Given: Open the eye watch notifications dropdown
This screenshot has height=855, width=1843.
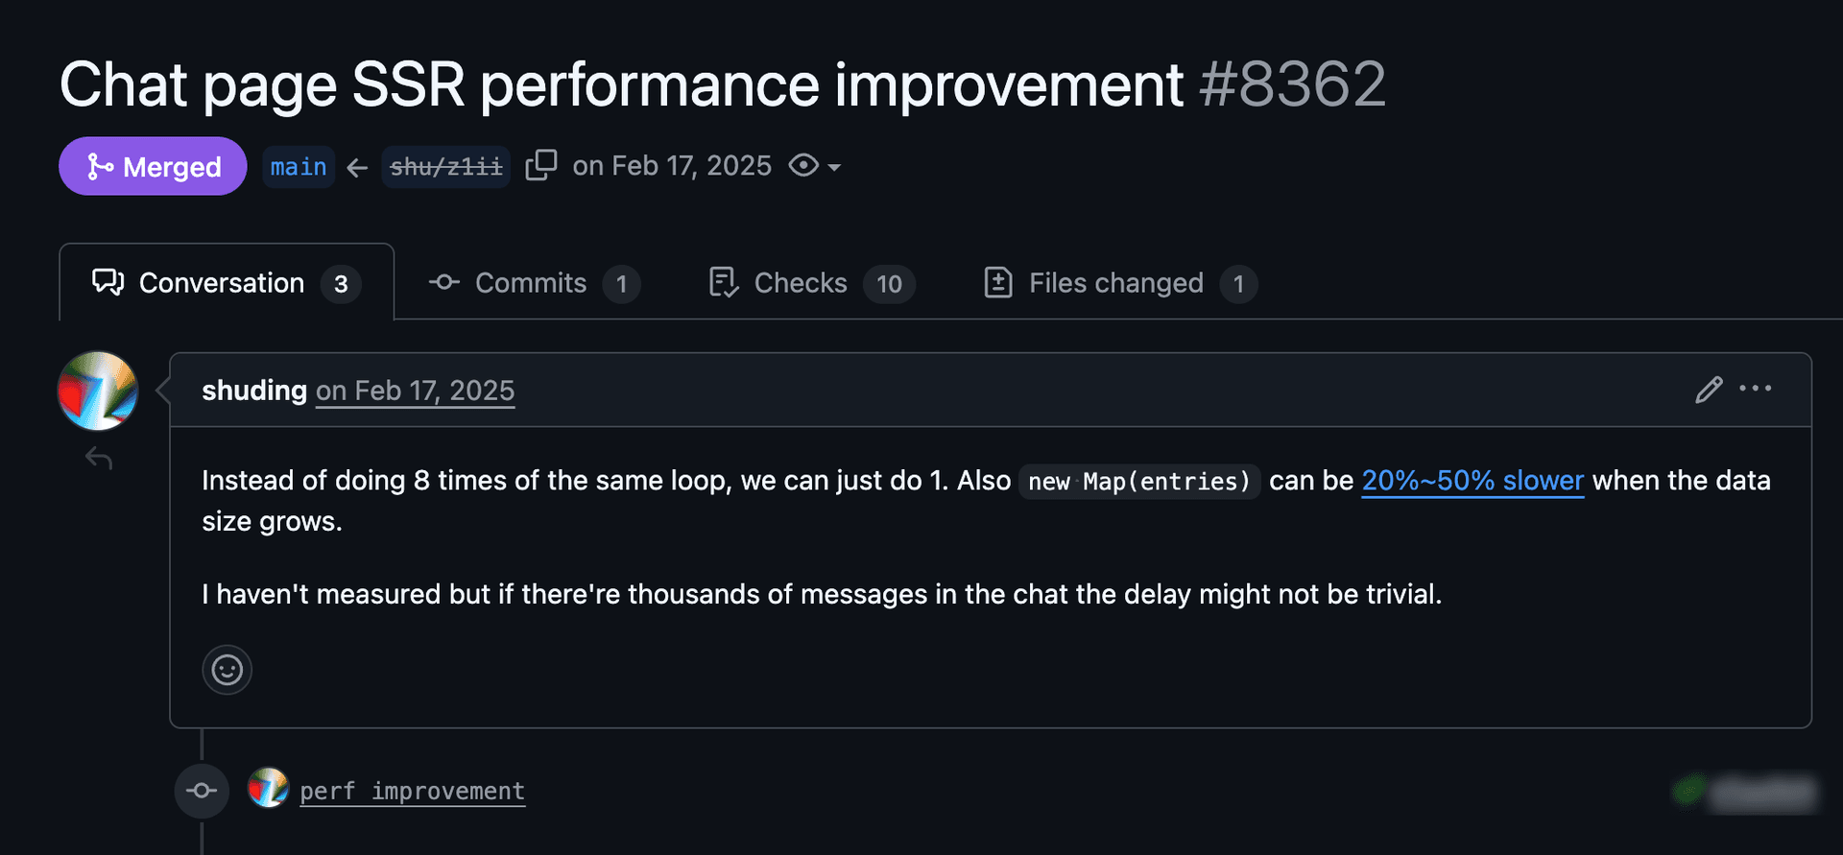Looking at the screenshot, I should point(814,166).
